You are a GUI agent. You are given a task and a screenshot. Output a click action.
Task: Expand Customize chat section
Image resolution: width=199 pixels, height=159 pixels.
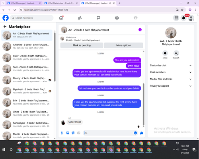click(171, 65)
